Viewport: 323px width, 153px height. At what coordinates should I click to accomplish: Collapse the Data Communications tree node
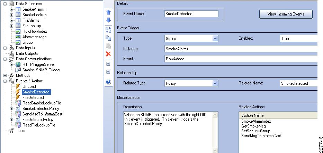[5, 59]
